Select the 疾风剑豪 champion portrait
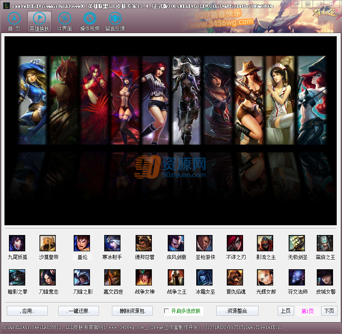The height and width of the screenshot is (334, 342). pos(176,243)
